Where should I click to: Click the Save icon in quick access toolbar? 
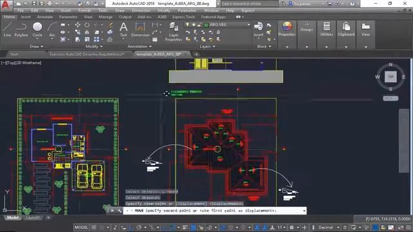(34, 4)
